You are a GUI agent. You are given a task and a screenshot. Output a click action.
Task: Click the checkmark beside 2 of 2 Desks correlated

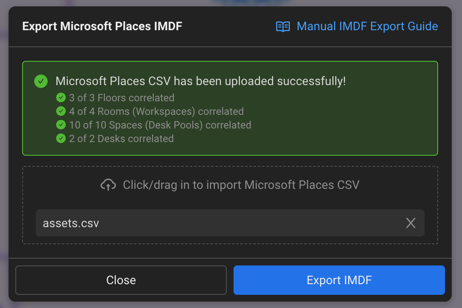tap(61, 138)
